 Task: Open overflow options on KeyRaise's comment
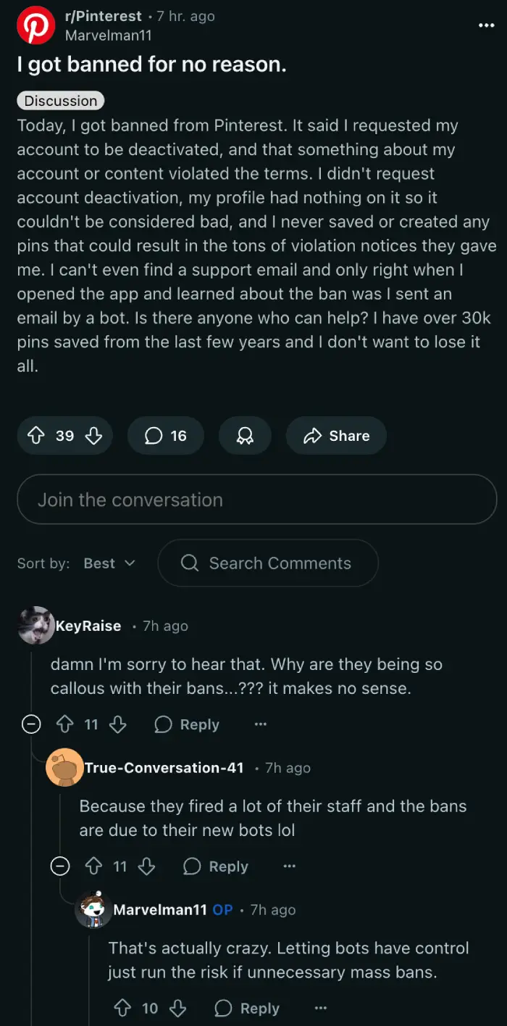coord(260,724)
